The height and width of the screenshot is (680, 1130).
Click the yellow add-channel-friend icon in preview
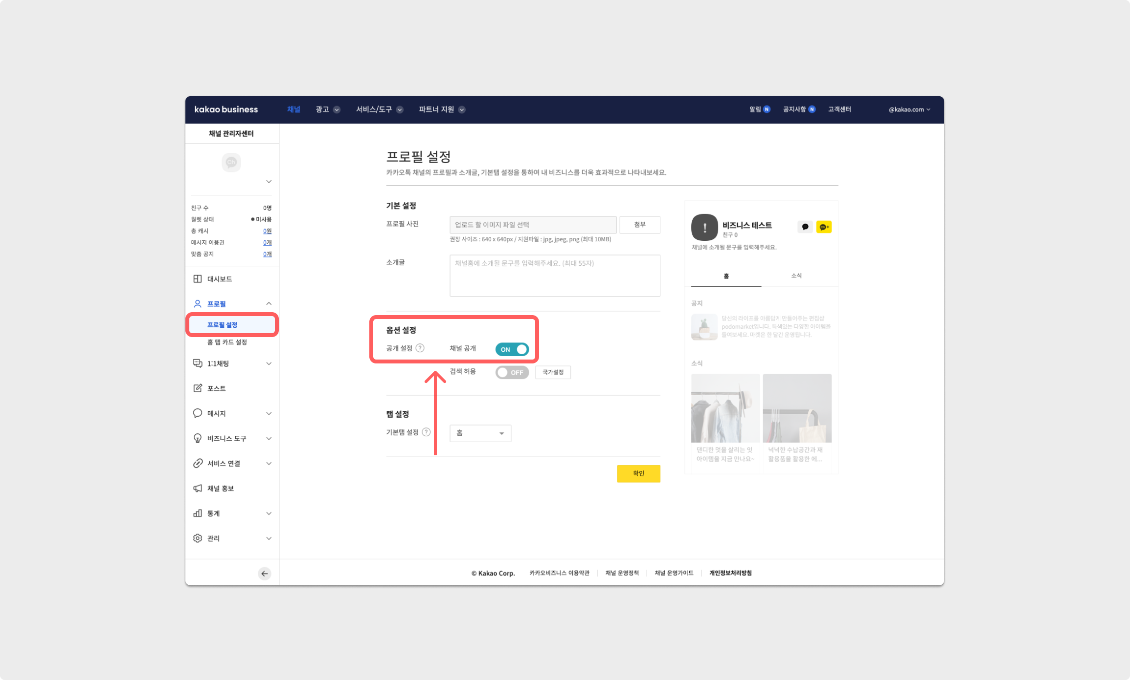click(x=824, y=227)
